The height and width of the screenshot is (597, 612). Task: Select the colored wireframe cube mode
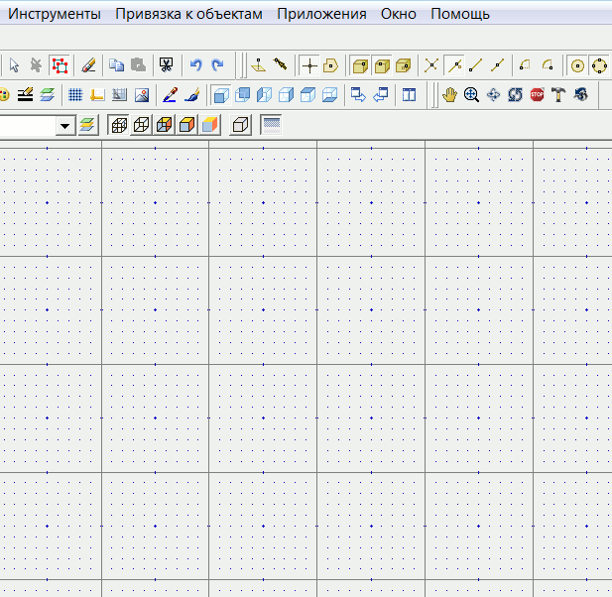[164, 125]
